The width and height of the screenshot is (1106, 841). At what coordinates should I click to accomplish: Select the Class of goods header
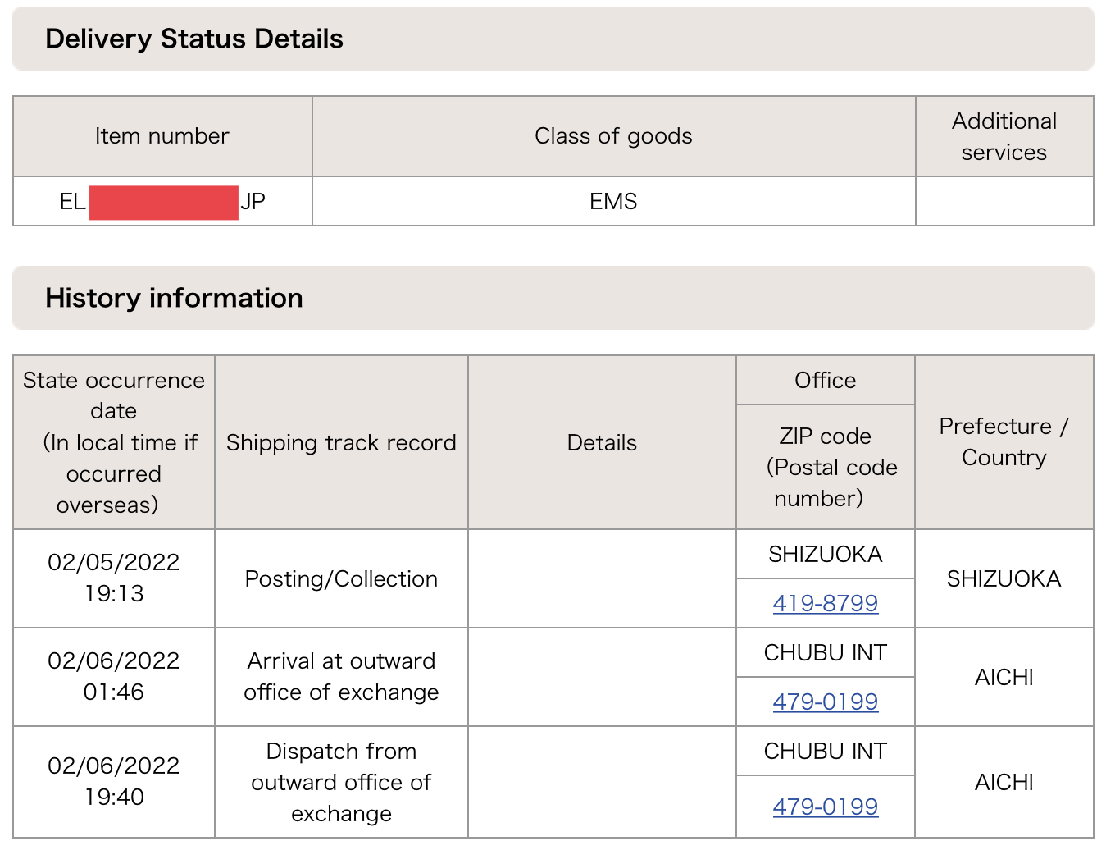coord(613,136)
